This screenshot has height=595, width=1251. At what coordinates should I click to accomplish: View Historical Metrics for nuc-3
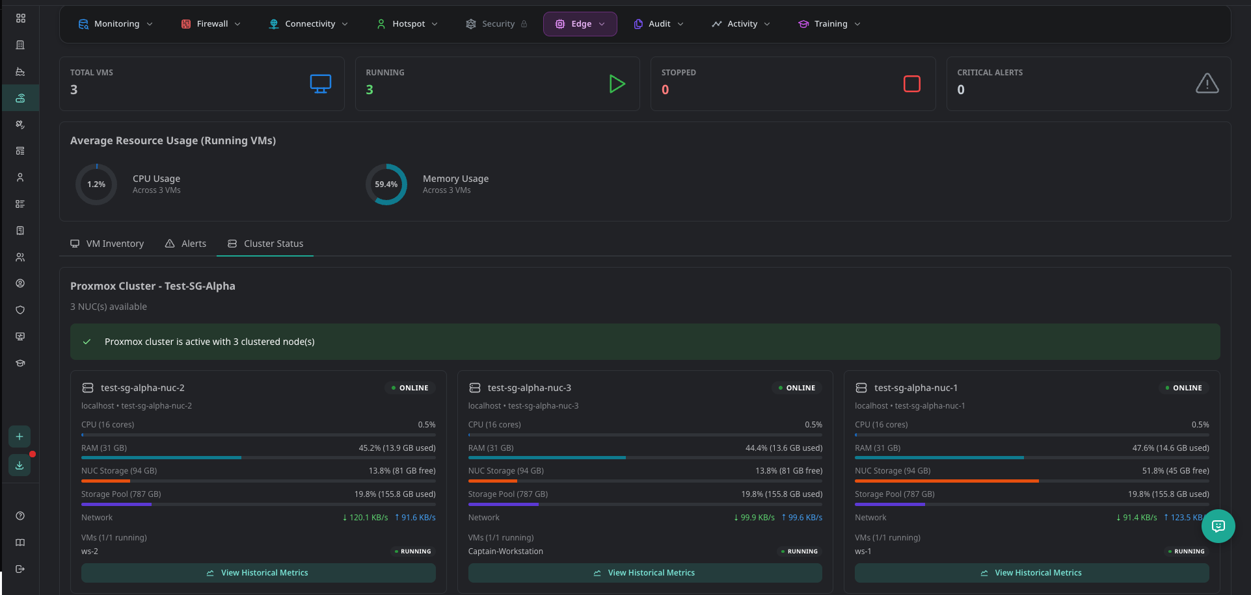tap(645, 573)
